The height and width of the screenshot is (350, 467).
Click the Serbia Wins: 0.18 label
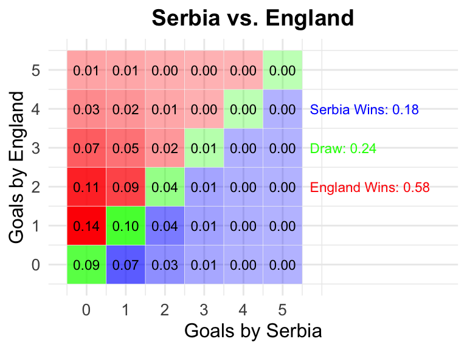pos(364,109)
